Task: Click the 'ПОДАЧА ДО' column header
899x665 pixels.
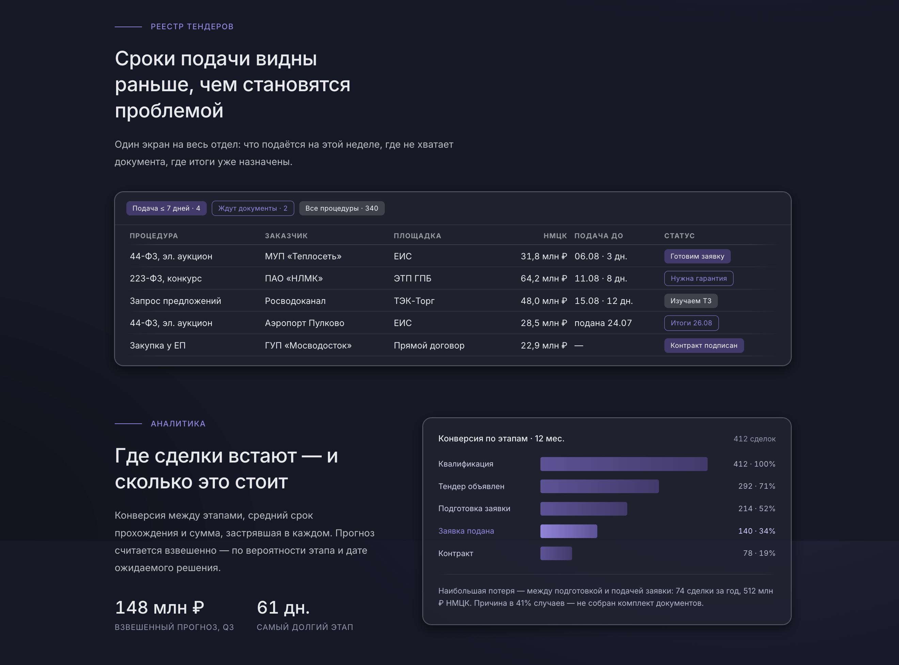Action: [x=599, y=236]
